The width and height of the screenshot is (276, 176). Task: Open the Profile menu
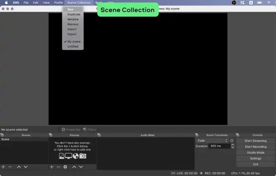pyautogui.click(x=59, y=2)
